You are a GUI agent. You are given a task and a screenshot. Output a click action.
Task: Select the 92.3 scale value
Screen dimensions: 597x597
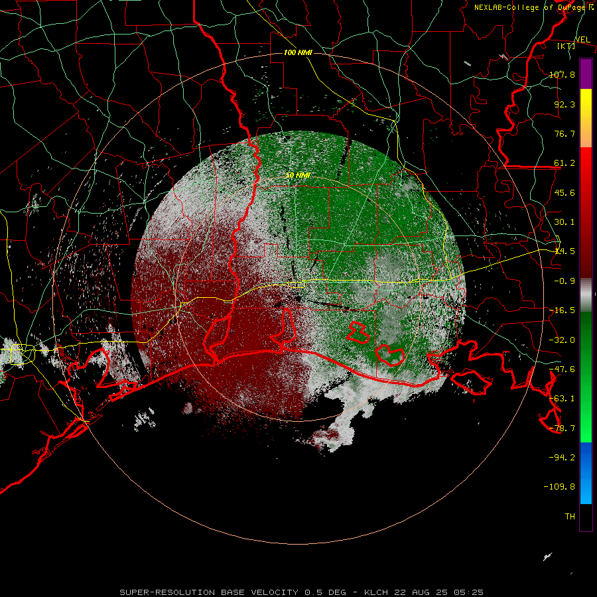(x=564, y=104)
